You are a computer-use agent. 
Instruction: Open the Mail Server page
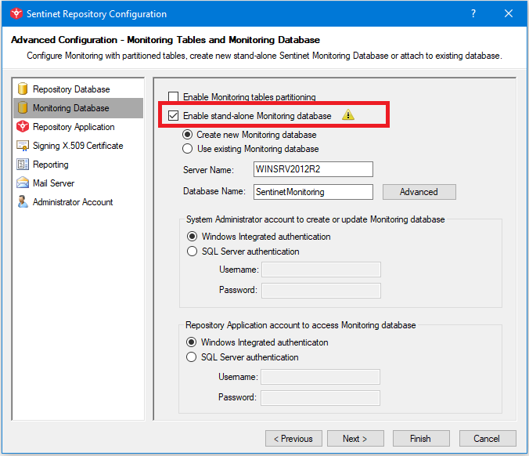coord(78,183)
